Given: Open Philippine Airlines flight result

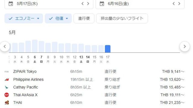Looking at the screenshot, I should [94, 79].
